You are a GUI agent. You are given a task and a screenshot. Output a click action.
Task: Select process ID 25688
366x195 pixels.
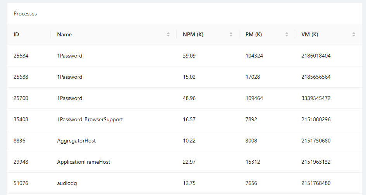[x=21, y=77]
